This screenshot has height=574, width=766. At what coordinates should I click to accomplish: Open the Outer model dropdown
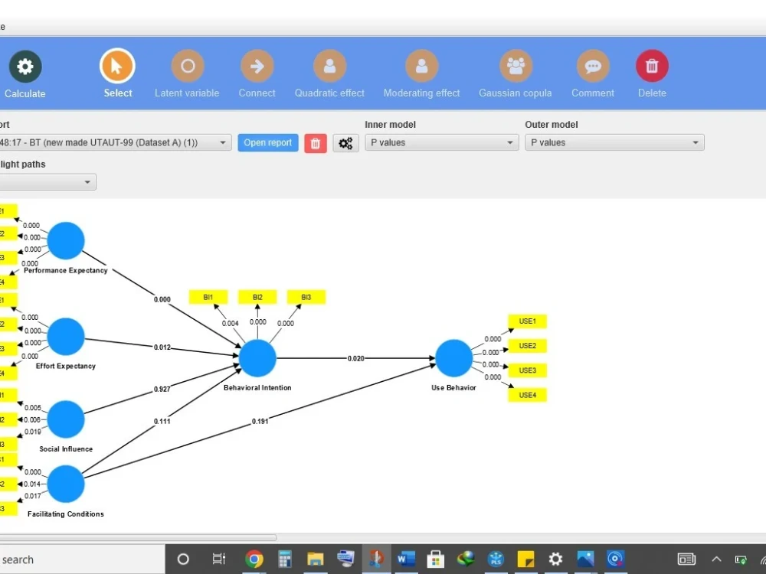click(x=614, y=142)
